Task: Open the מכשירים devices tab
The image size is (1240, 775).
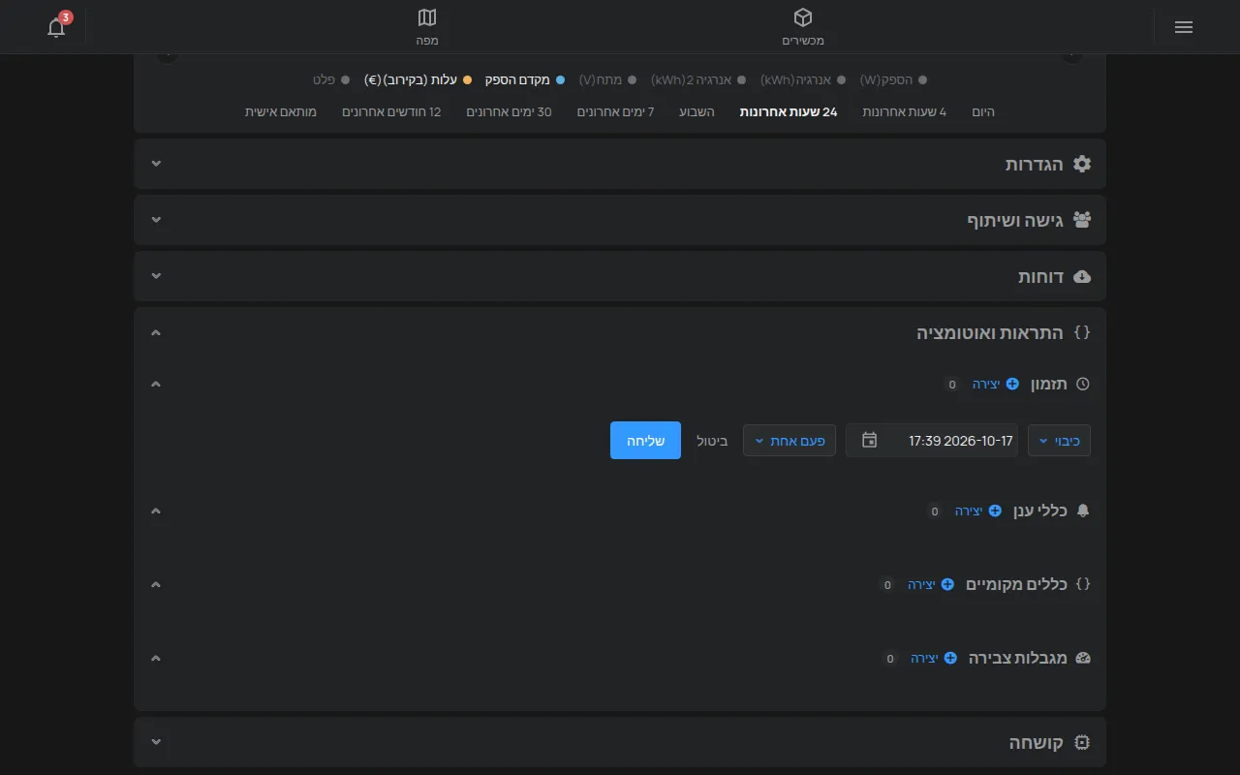Action: pyautogui.click(x=803, y=27)
